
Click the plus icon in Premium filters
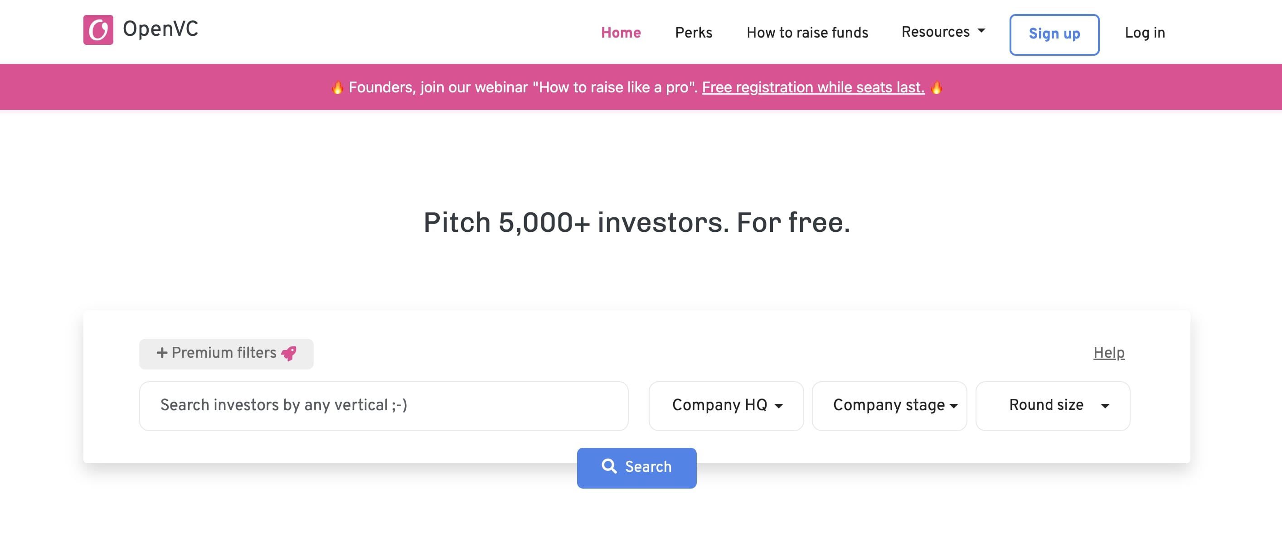162,353
